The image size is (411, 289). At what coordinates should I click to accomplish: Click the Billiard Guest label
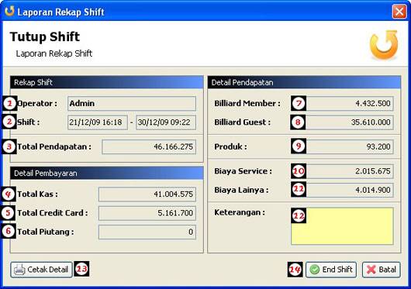pos(242,122)
